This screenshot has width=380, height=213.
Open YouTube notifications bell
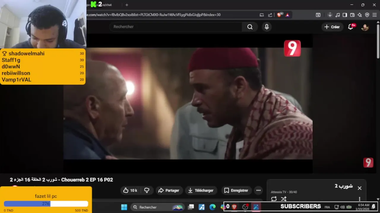click(x=351, y=27)
